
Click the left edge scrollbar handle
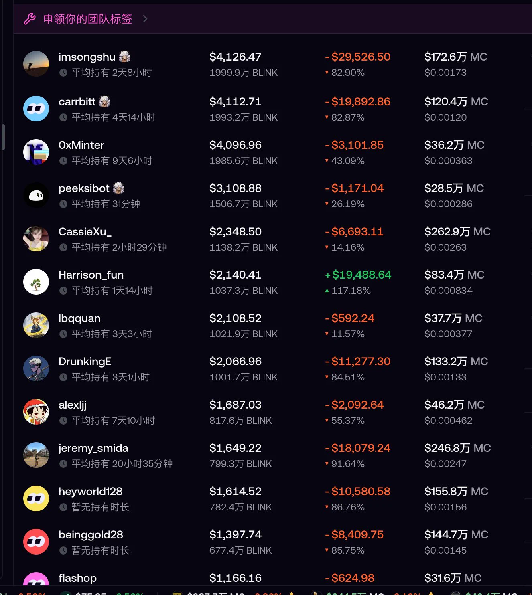coord(3,137)
